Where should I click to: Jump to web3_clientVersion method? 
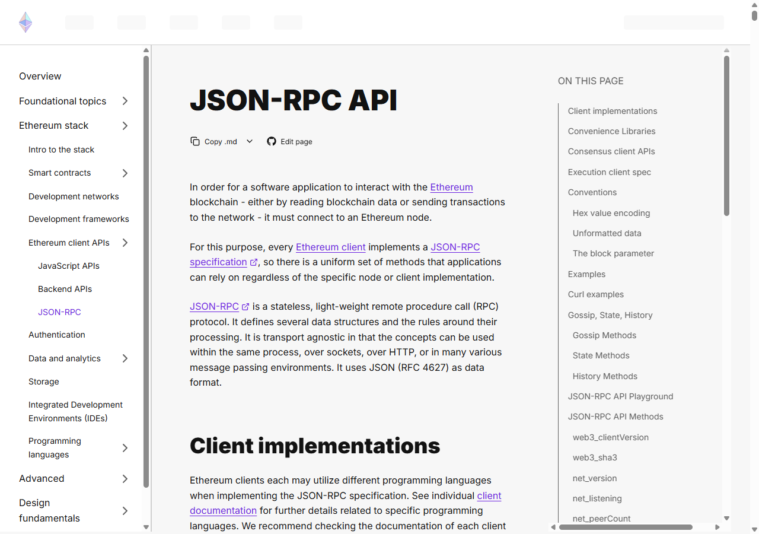tap(611, 437)
